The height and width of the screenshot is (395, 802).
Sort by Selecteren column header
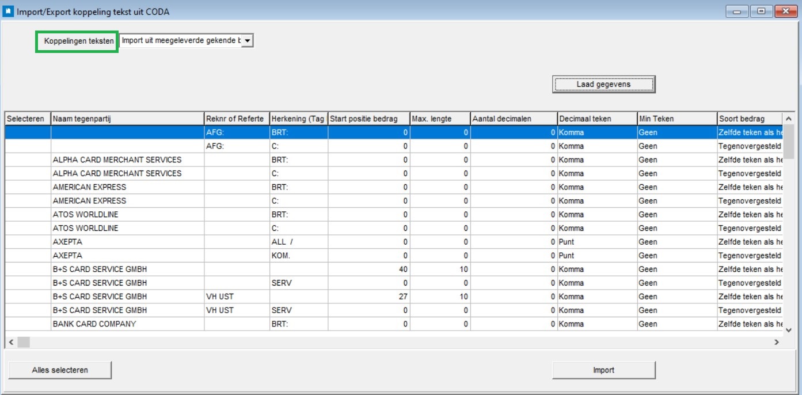[x=28, y=119]
